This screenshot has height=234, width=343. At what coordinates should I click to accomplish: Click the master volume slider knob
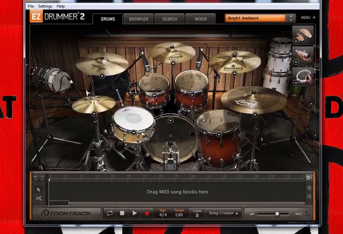[277, 214]
